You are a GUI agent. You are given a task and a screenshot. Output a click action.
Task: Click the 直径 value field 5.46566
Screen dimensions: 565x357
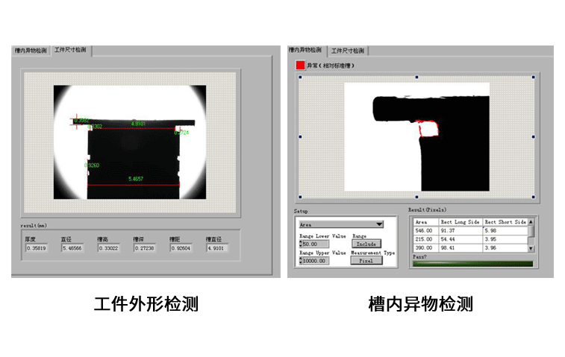click(x=72, y=248)
